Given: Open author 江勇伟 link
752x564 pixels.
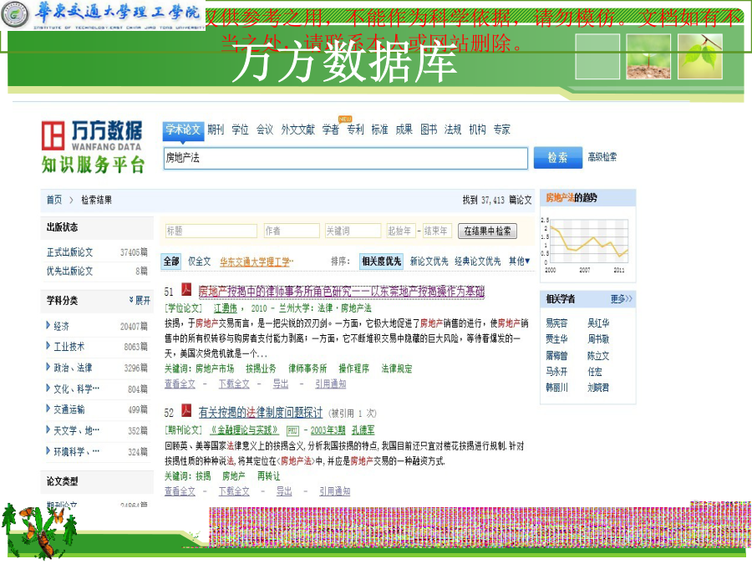Looking at the screenshot, I should coord(226,307).
